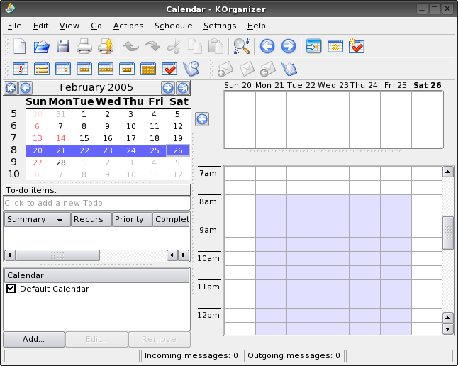Open the Journal view icon
This screenshot has width=458, height=366.
pyautogui.click(x=191, y=69)
